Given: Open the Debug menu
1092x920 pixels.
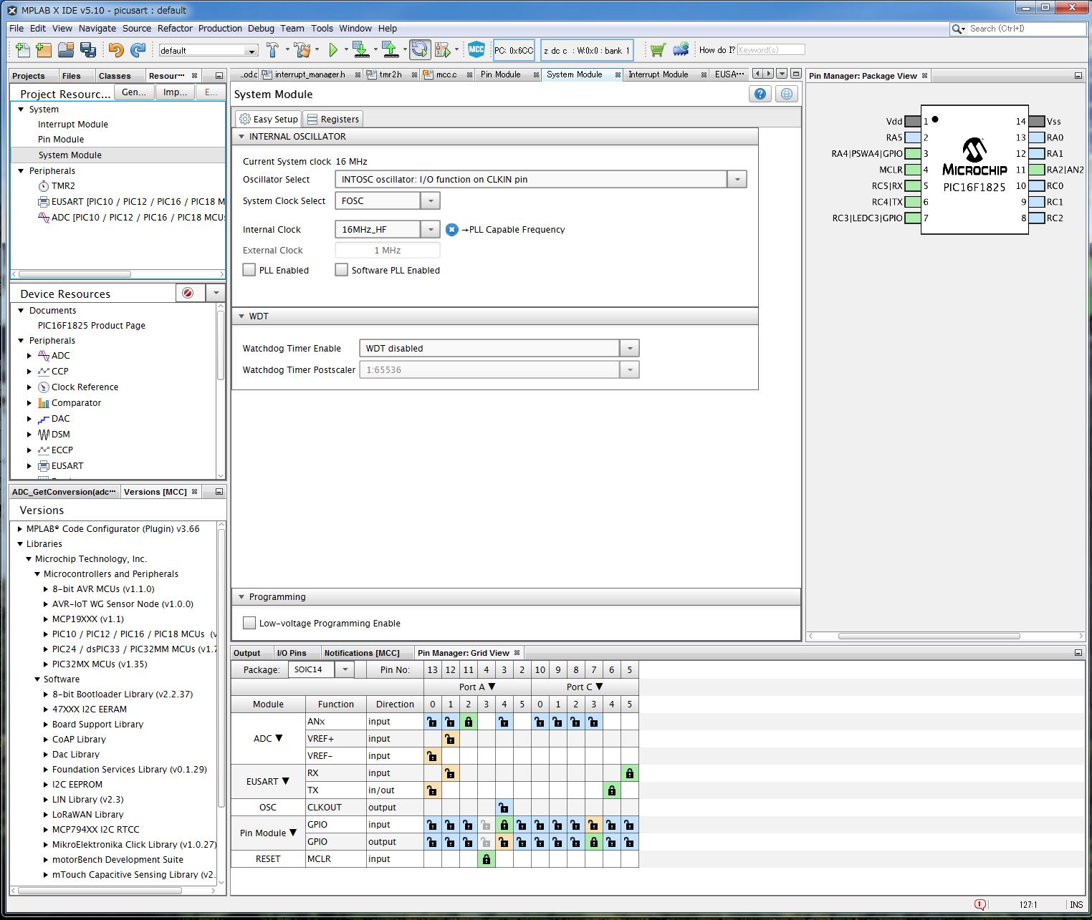Looking at the screenshot, I should point(261,28).
